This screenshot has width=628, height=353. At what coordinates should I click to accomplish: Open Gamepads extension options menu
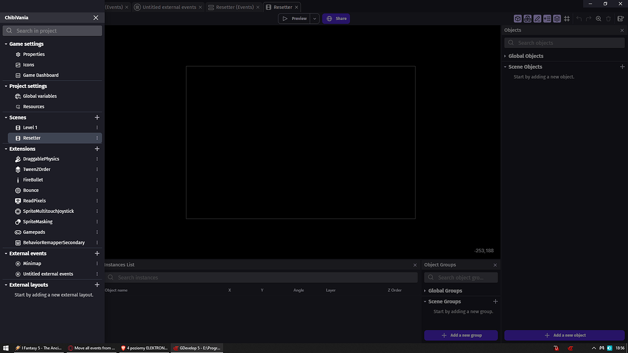pyautogui.click(x=97, y=232)
